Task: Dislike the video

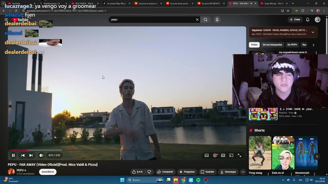Action: pyautogui.click(x=149, y=172)
